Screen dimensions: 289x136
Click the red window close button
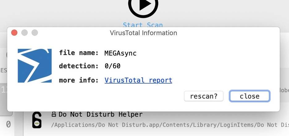[x=14, y=33]
